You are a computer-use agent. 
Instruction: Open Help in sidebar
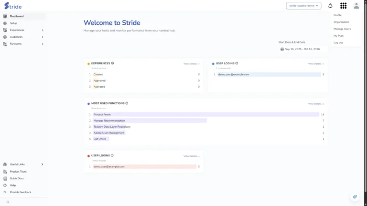(x=12, y=185)
